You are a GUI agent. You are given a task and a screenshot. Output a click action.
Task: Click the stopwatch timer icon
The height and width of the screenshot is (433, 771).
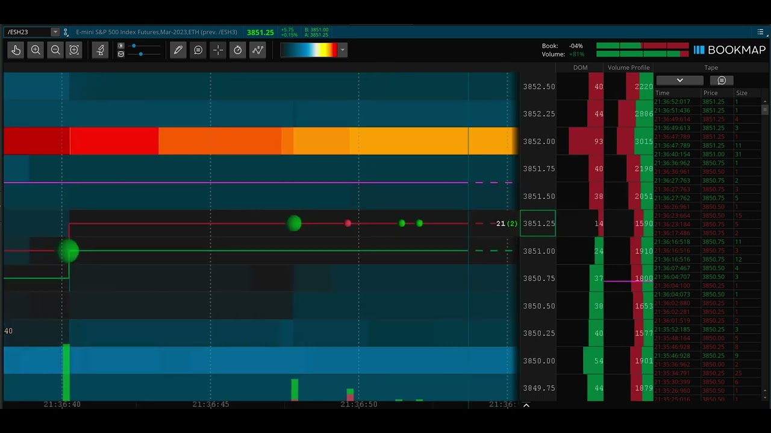pos(238,51)
